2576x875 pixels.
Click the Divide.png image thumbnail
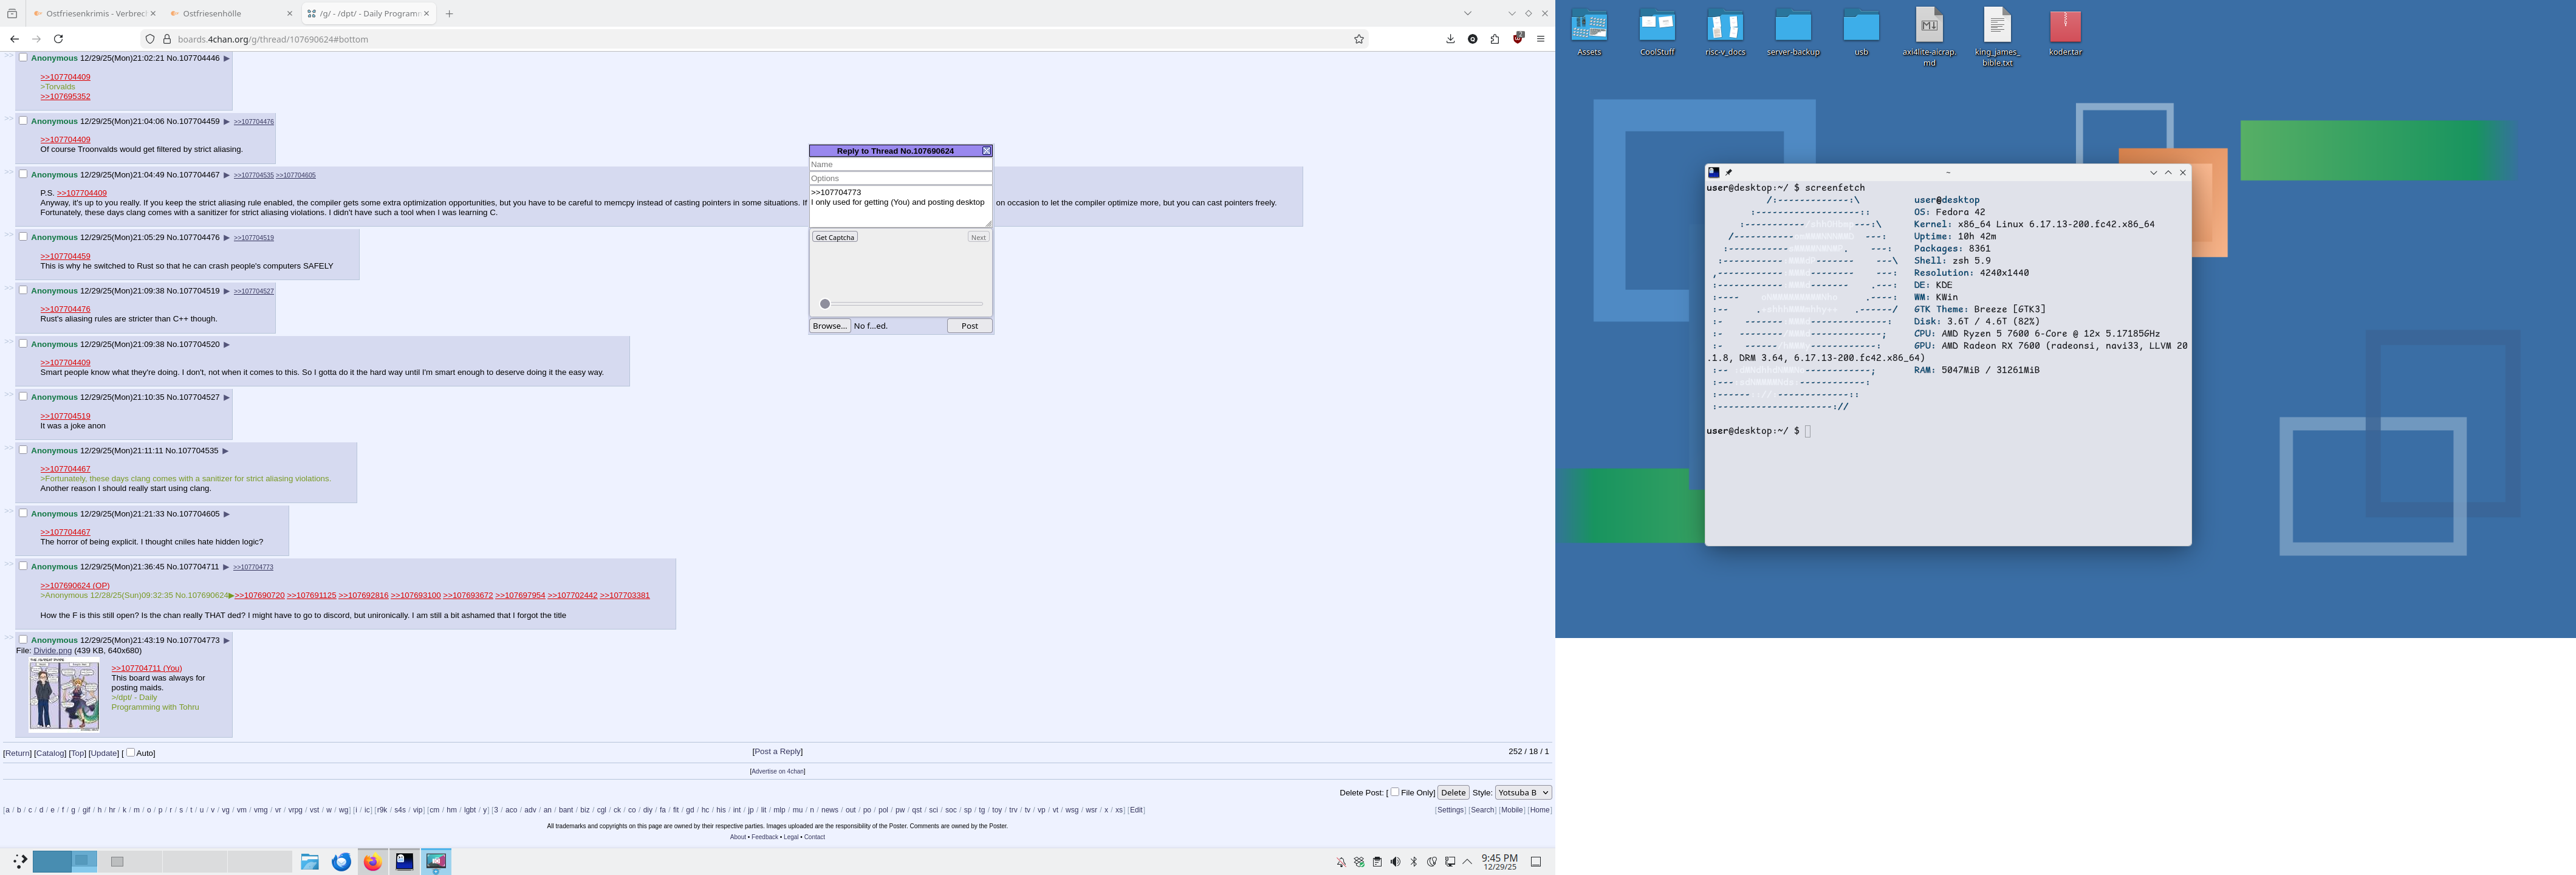click(x=64, y=694)
